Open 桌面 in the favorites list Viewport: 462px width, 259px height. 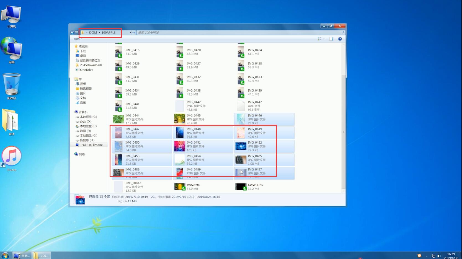pos(81,56)
